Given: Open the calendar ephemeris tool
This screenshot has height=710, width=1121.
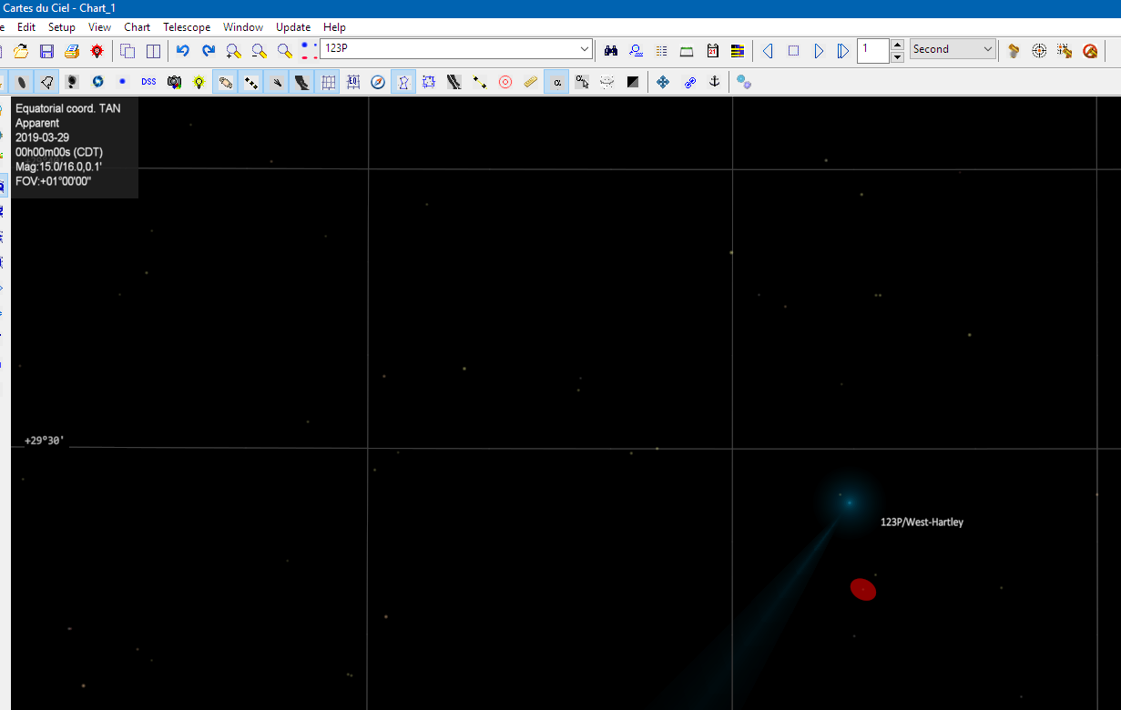Looking at the screenshot, I should pos(713,51).
